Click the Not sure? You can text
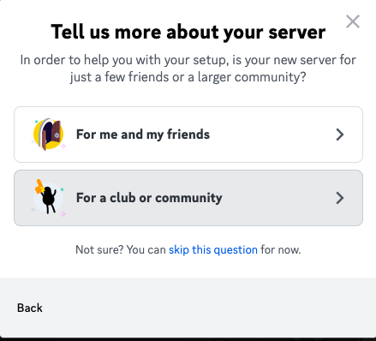The width and height of the screenshot is (376, 341). point(121,250)
